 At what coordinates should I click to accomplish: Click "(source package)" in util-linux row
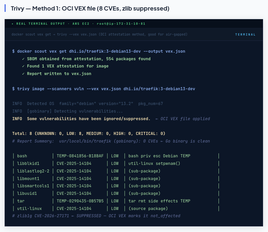[x=148, y=208]
